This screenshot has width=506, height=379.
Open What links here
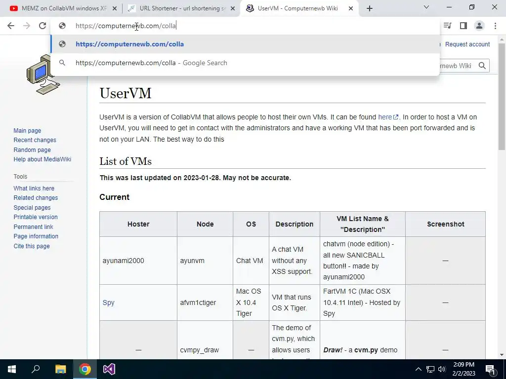click(x=34, y=188)
